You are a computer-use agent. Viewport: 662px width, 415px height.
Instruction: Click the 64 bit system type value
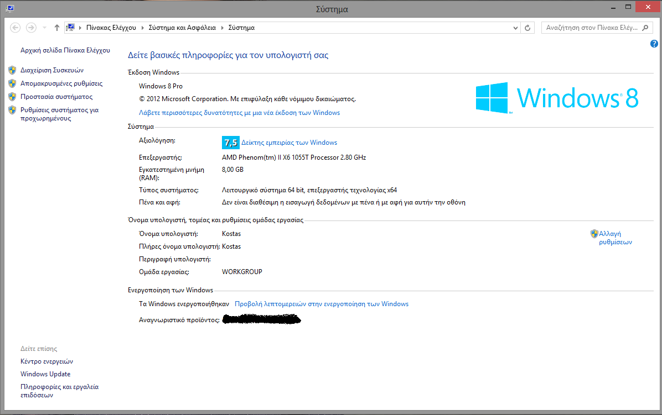(x=309, y=191)
